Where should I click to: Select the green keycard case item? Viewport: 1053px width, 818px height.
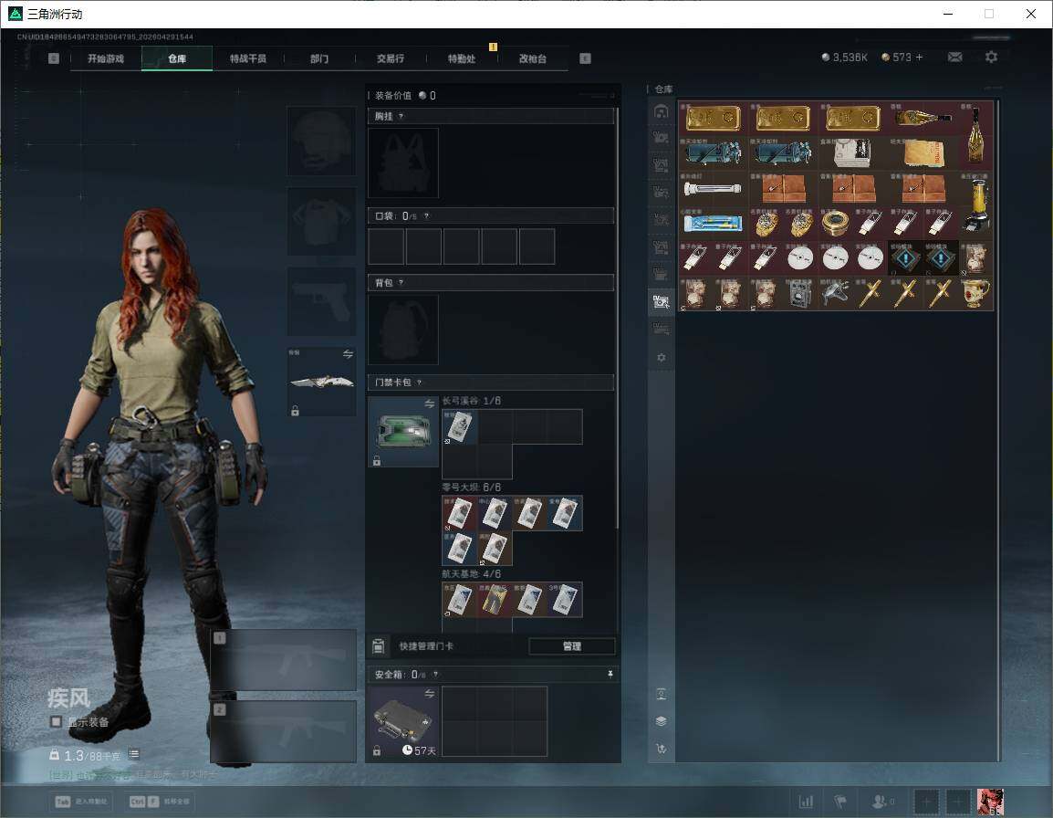pyautogui.click(x=403, y=432)
